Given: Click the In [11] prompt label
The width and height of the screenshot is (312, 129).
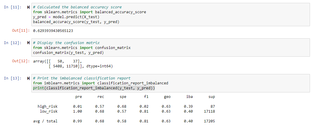Looking at the screenshot, I should click(x=12, y=7).
